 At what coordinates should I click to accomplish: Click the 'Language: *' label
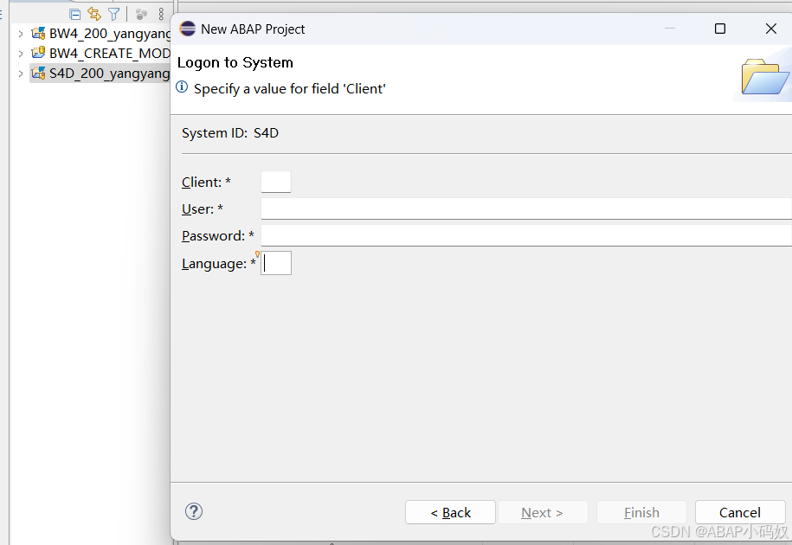pos(219,263)
